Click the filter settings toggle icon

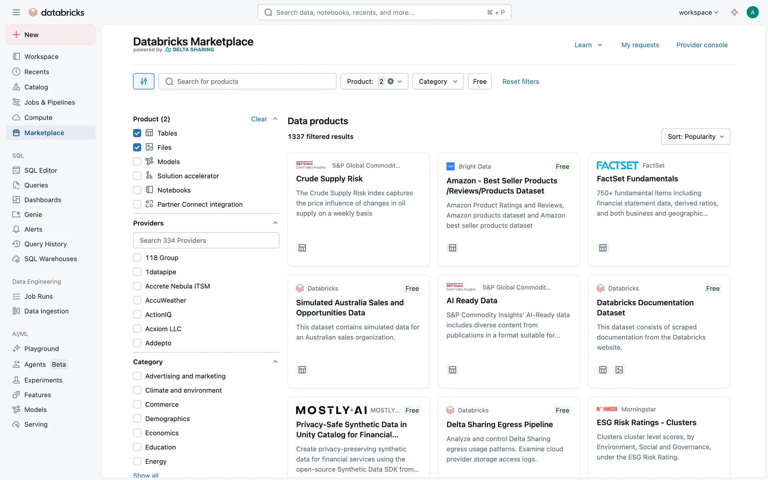[x=144, y=81]
